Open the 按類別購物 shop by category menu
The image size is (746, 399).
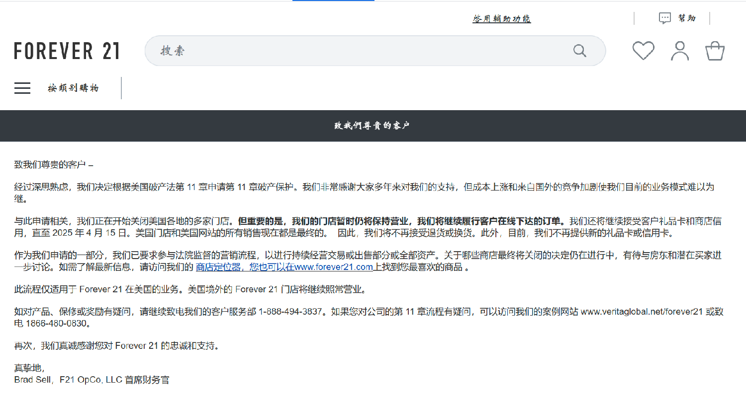point(73,88)
